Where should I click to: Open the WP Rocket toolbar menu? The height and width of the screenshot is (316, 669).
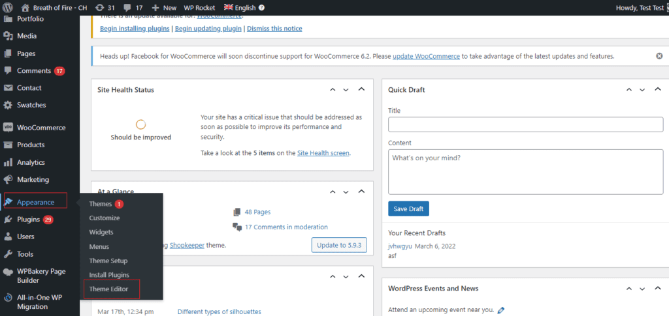(x=199, y=7)
